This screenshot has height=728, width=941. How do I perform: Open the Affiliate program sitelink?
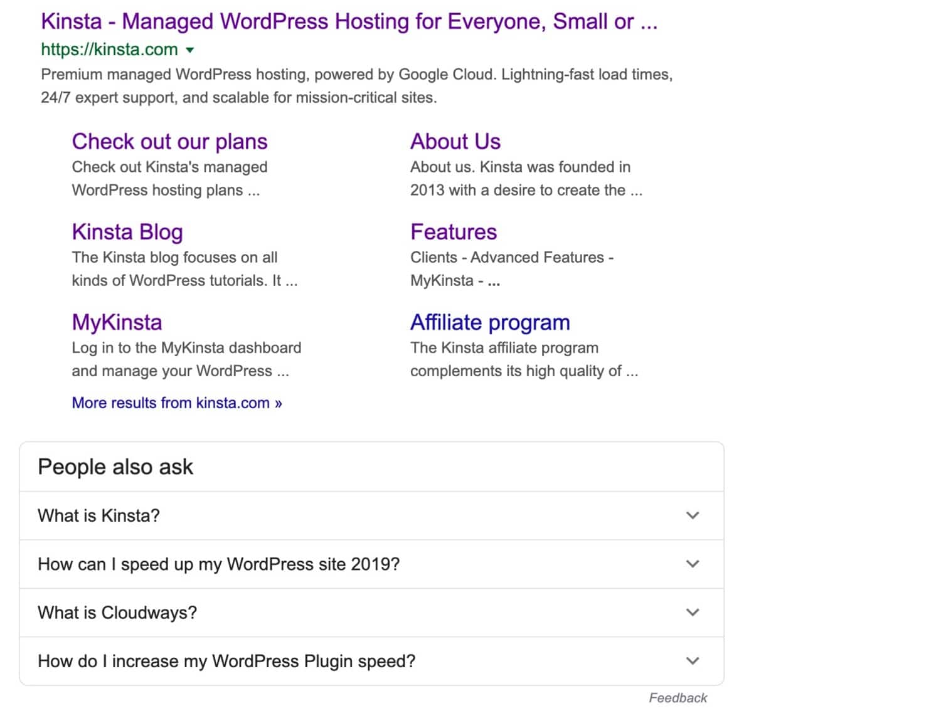coord(489,322)
